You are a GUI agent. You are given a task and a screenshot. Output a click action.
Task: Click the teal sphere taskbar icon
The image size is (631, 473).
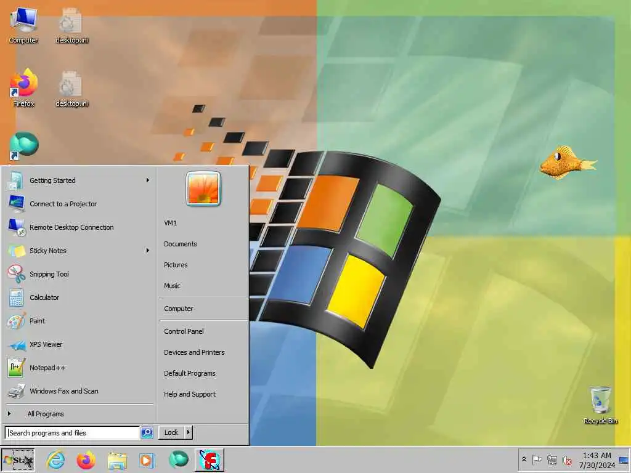click(178, 459)
